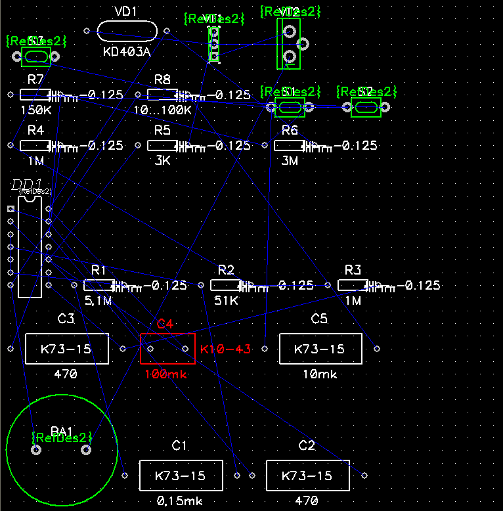Click the 3M value label
The height and width of the screenshot is (511, 503).
pyautogui.click(x=290, y=161)
